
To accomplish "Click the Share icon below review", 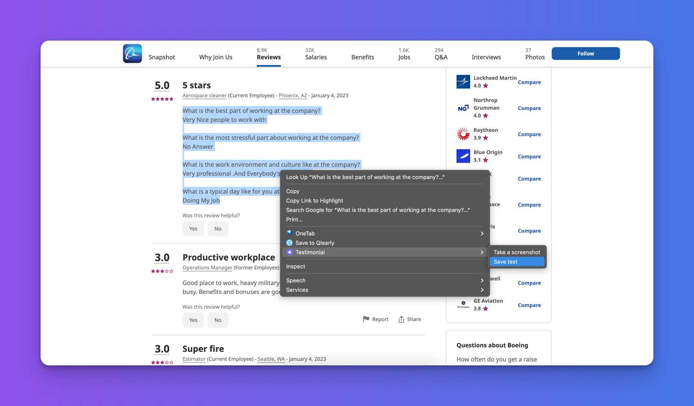I will coord(401,319).
